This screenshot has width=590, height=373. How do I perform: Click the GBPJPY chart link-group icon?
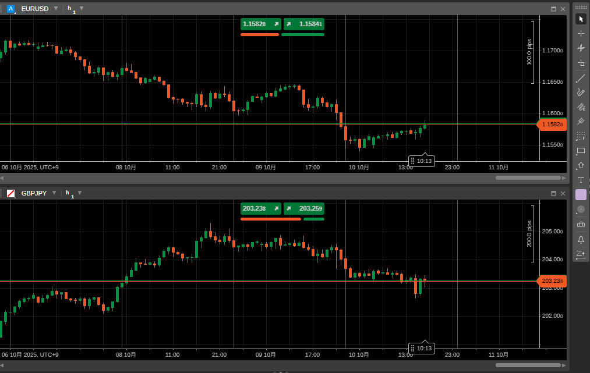click(10, 193)
